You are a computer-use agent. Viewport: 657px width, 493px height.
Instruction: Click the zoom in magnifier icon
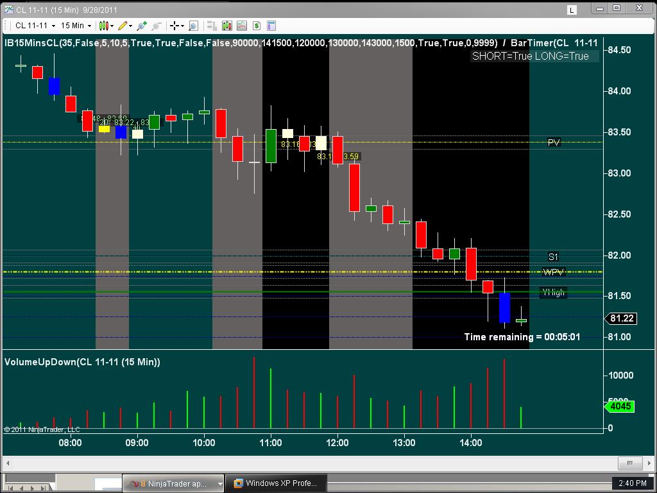pyautogui.click(x=142, y=26)
